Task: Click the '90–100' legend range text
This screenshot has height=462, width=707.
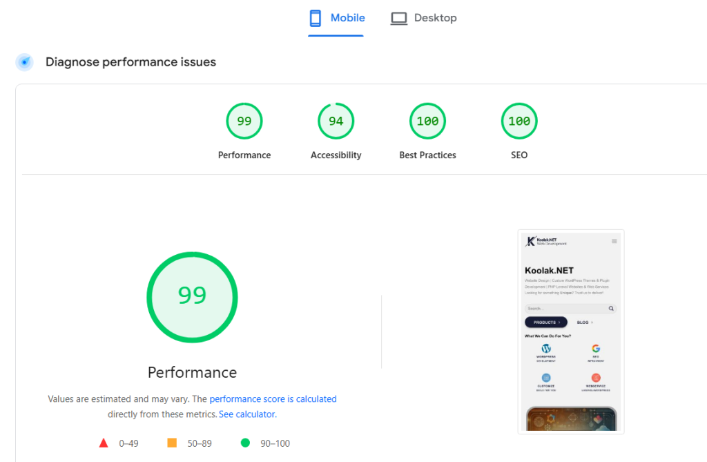Action: (x=275, y=443)
